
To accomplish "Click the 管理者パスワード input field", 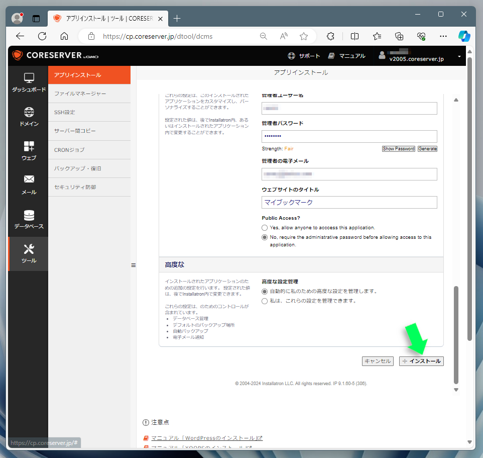I will coord(349,136).
